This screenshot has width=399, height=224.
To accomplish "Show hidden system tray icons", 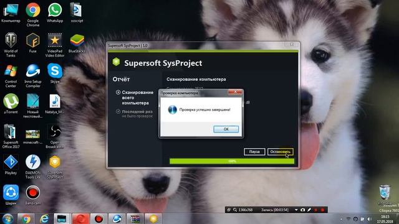I will coord(341,219).
